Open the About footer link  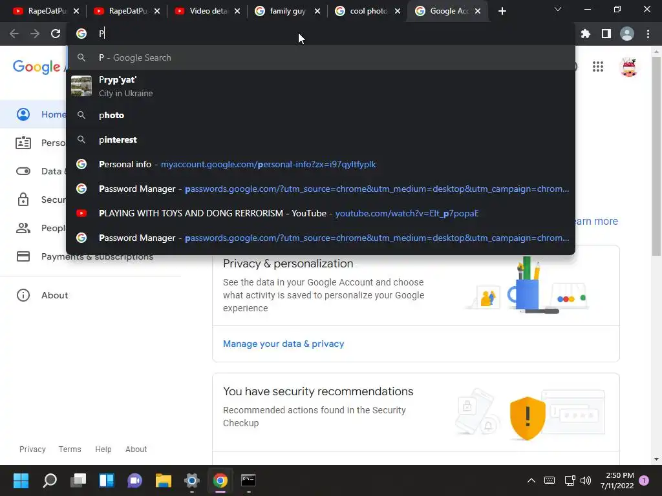(x=136, y=449)
